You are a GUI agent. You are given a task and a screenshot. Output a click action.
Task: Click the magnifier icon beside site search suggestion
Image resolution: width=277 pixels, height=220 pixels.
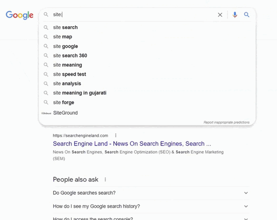click(x=46, y=28)
